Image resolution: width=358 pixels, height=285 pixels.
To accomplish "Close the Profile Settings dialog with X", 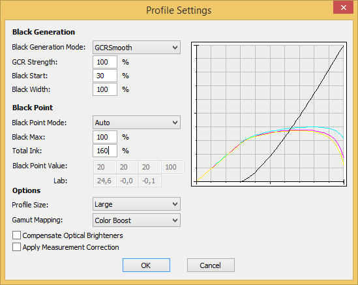I will 344,7.
